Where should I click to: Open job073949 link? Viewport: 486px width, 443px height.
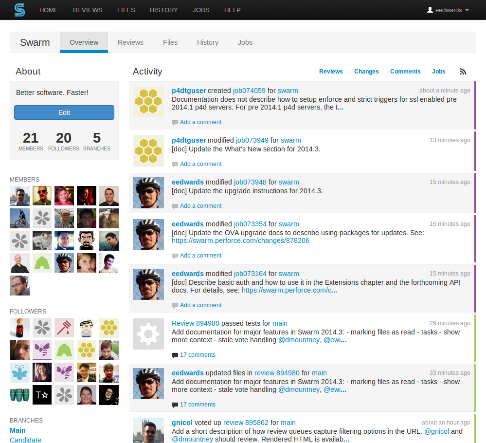click(x=252, y=140)
